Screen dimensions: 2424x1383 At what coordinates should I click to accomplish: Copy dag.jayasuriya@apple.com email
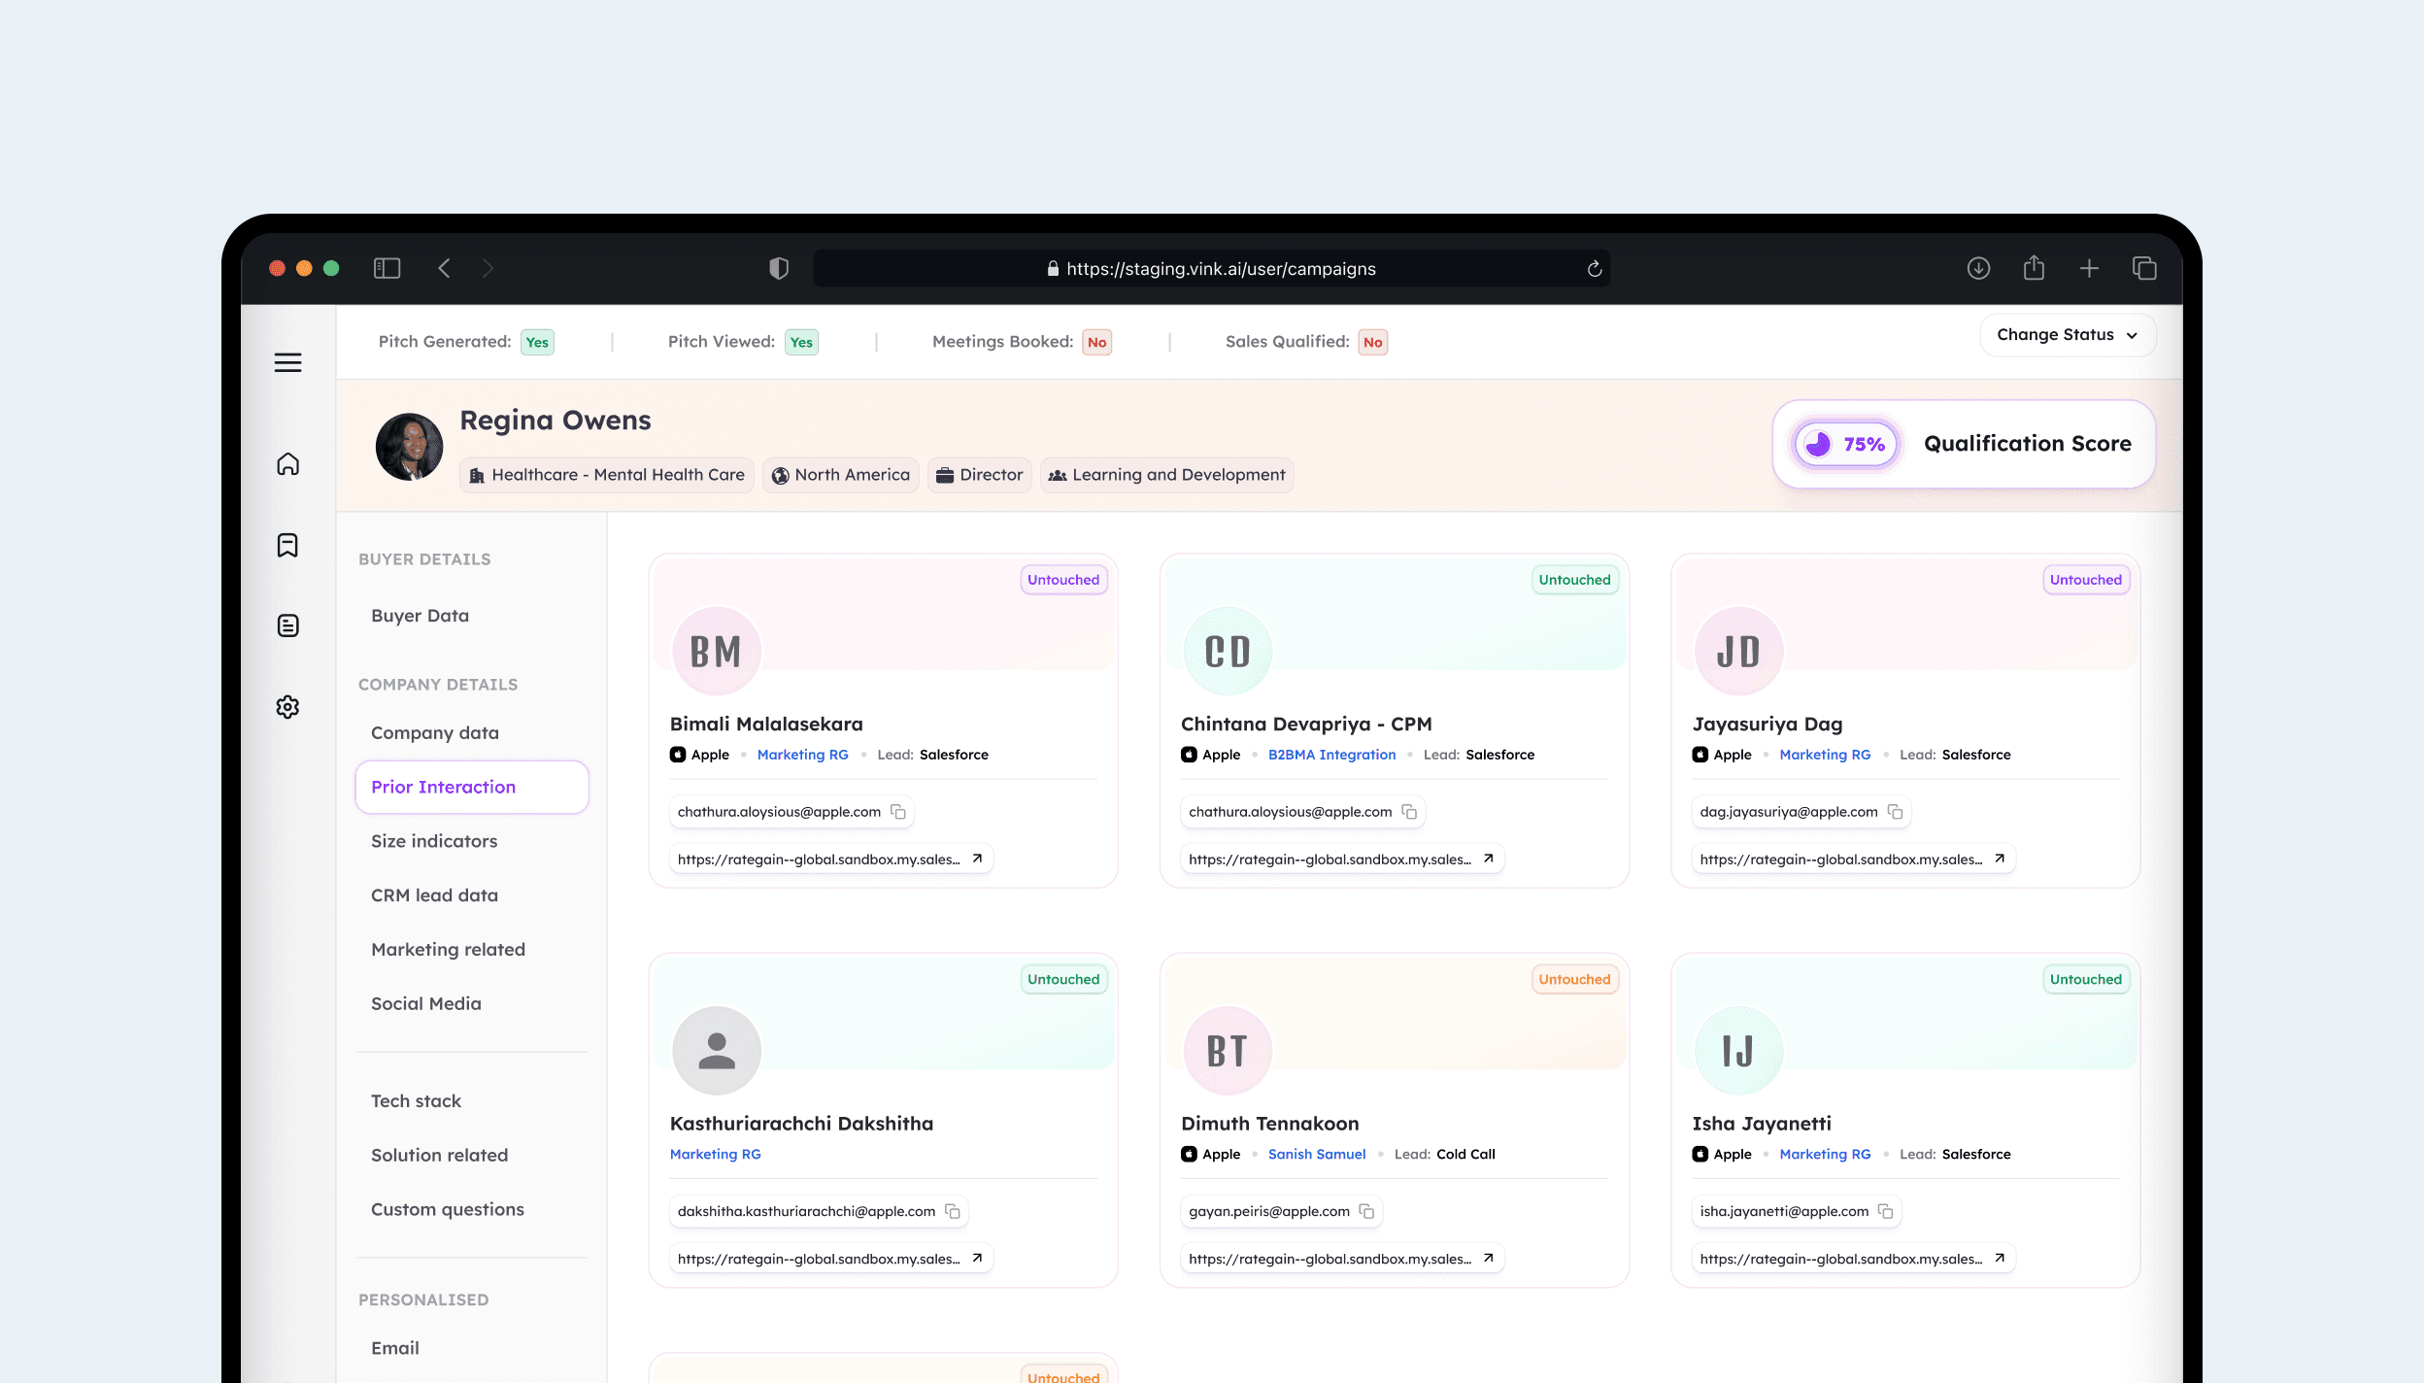(1895, 812)
